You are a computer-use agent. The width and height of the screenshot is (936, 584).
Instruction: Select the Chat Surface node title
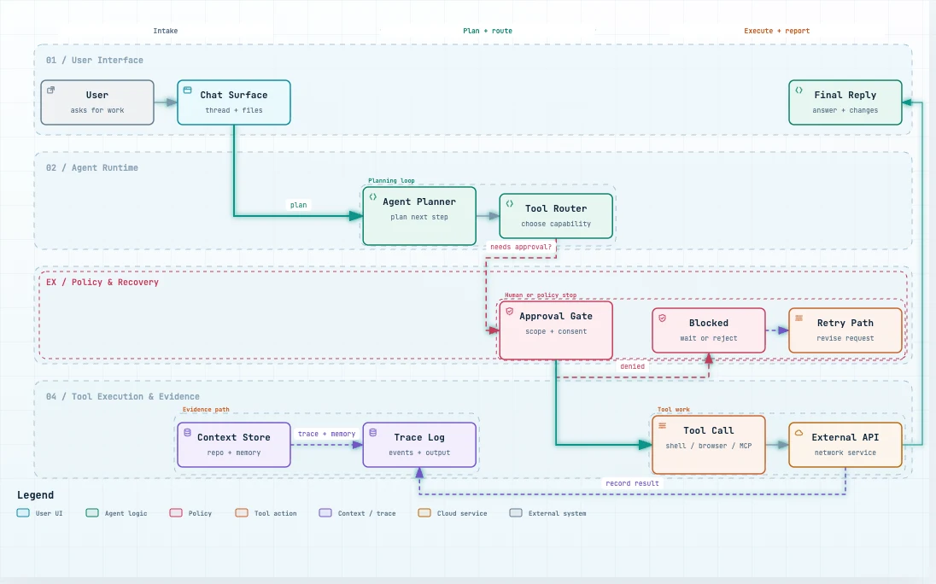pyautogui.click(x=234, y=95)
